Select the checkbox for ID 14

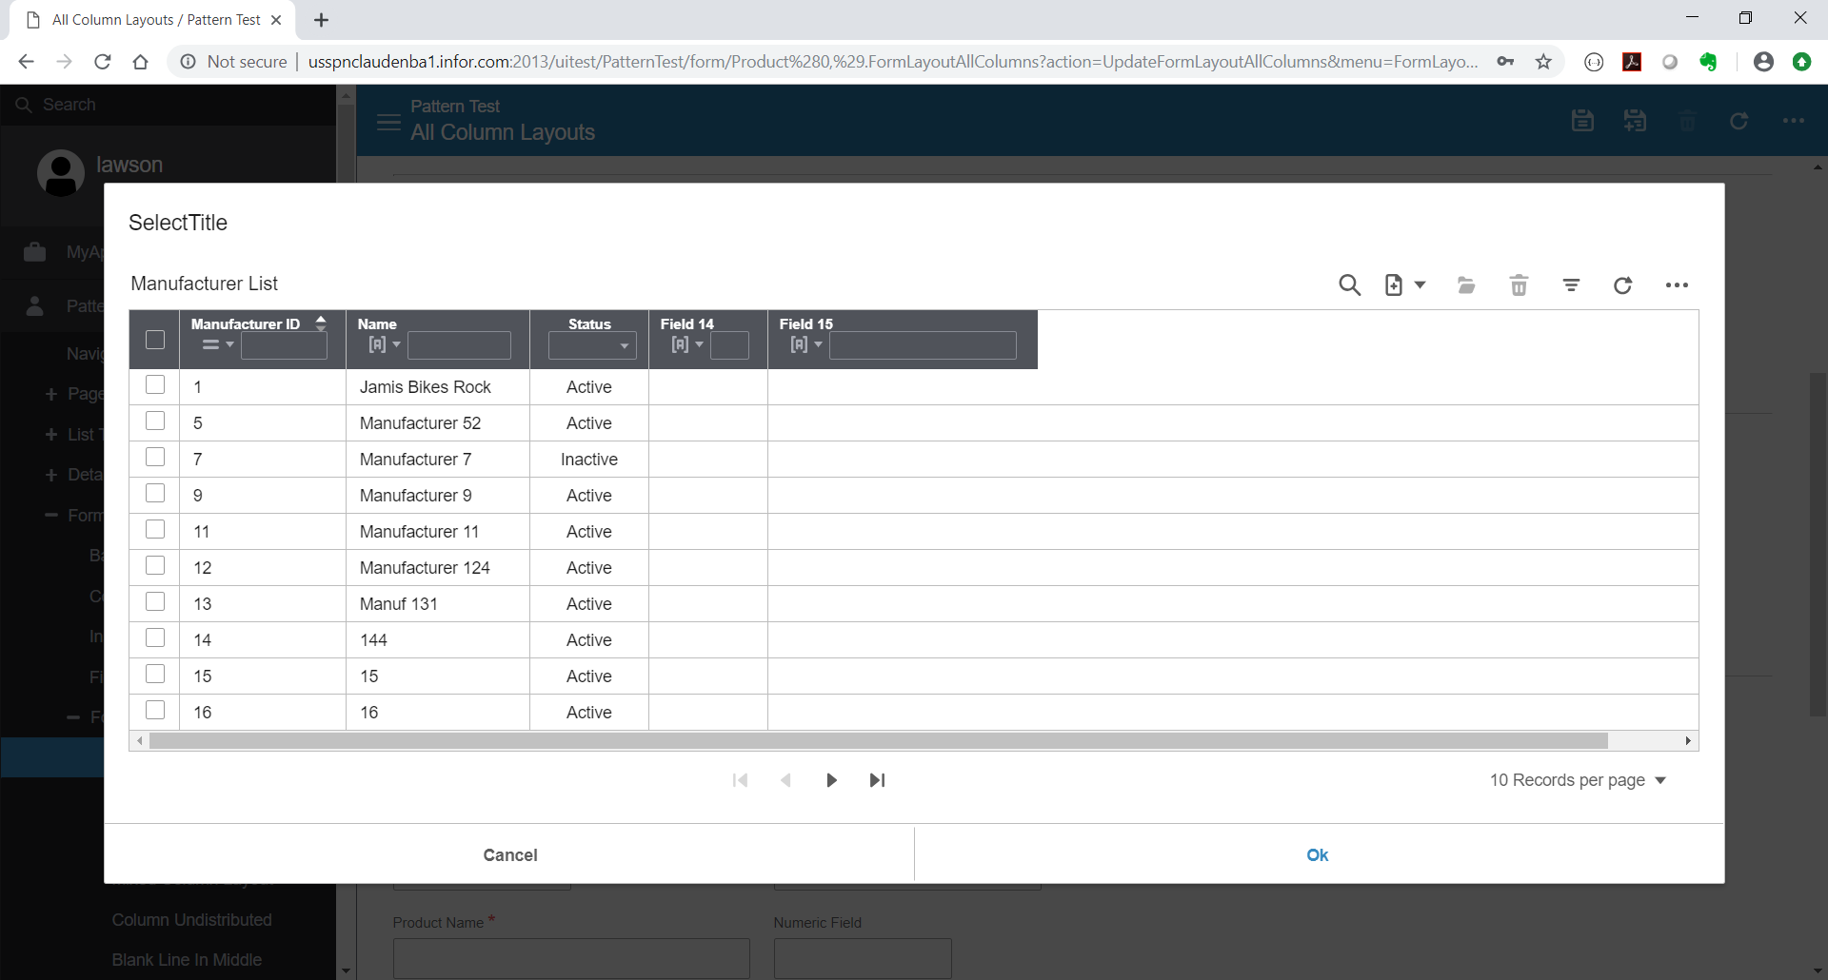point(155,638)
